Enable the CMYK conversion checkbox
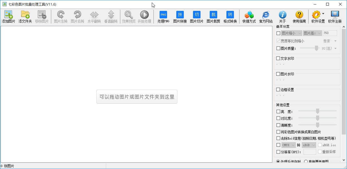The width and height of the screenshot is (347, 169). click(x=278, y=145)
